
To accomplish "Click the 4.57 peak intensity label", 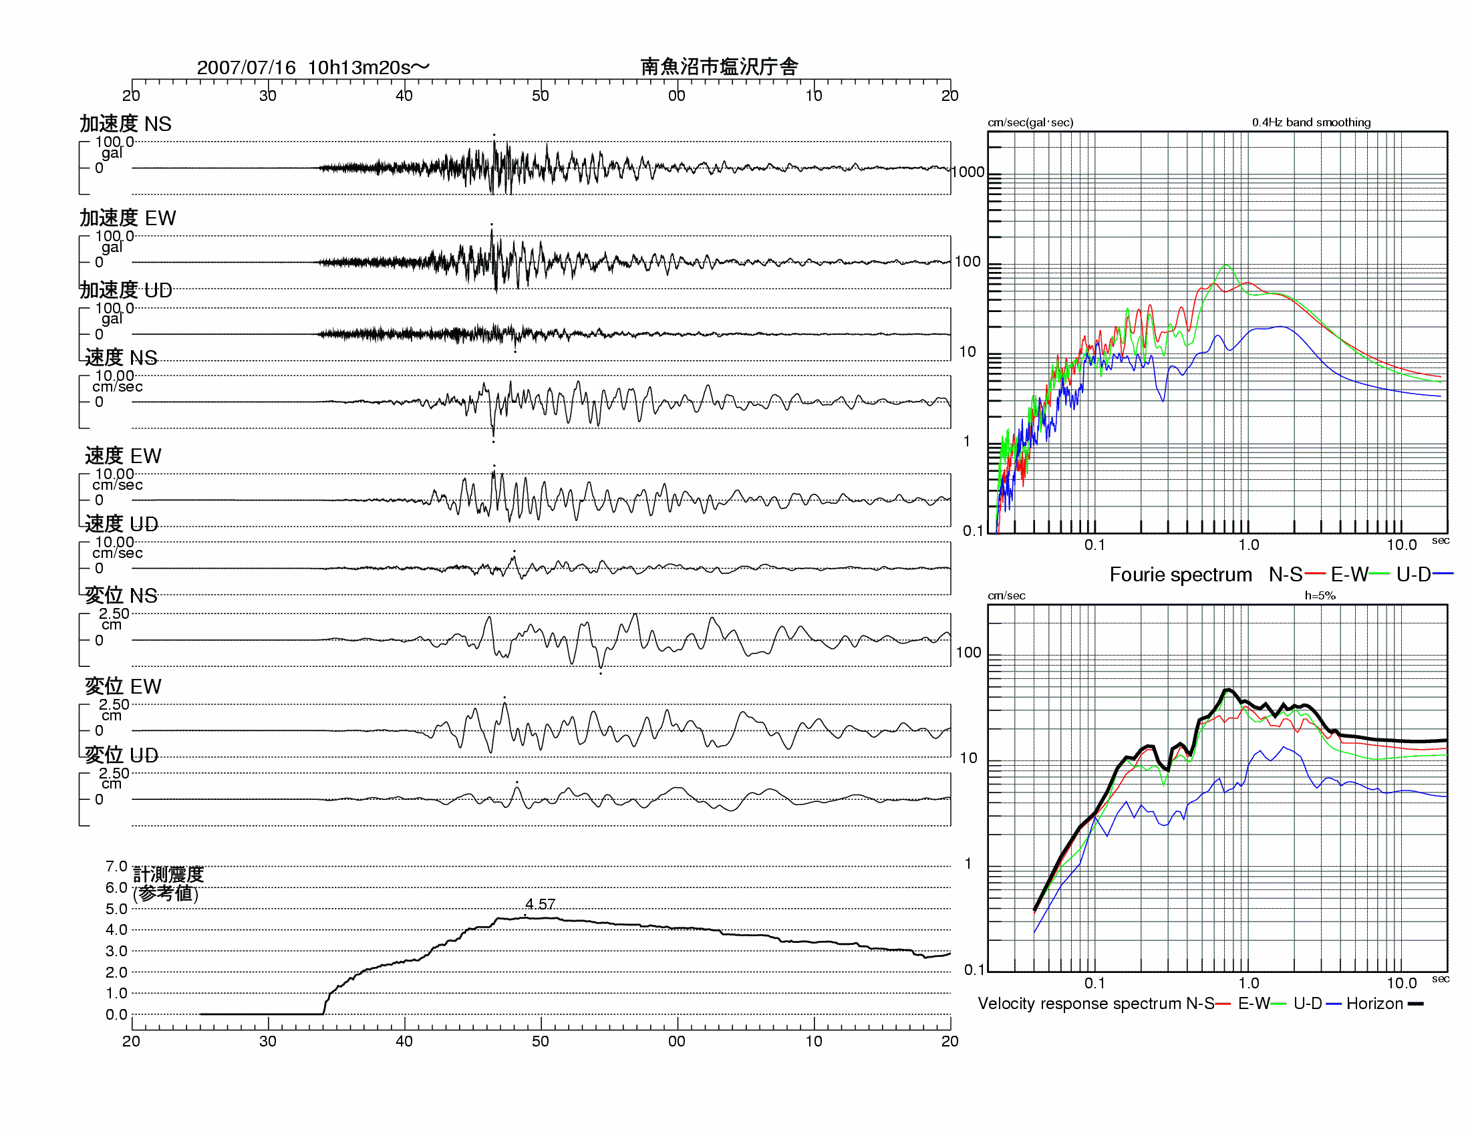I will click(x=540, y=903).
